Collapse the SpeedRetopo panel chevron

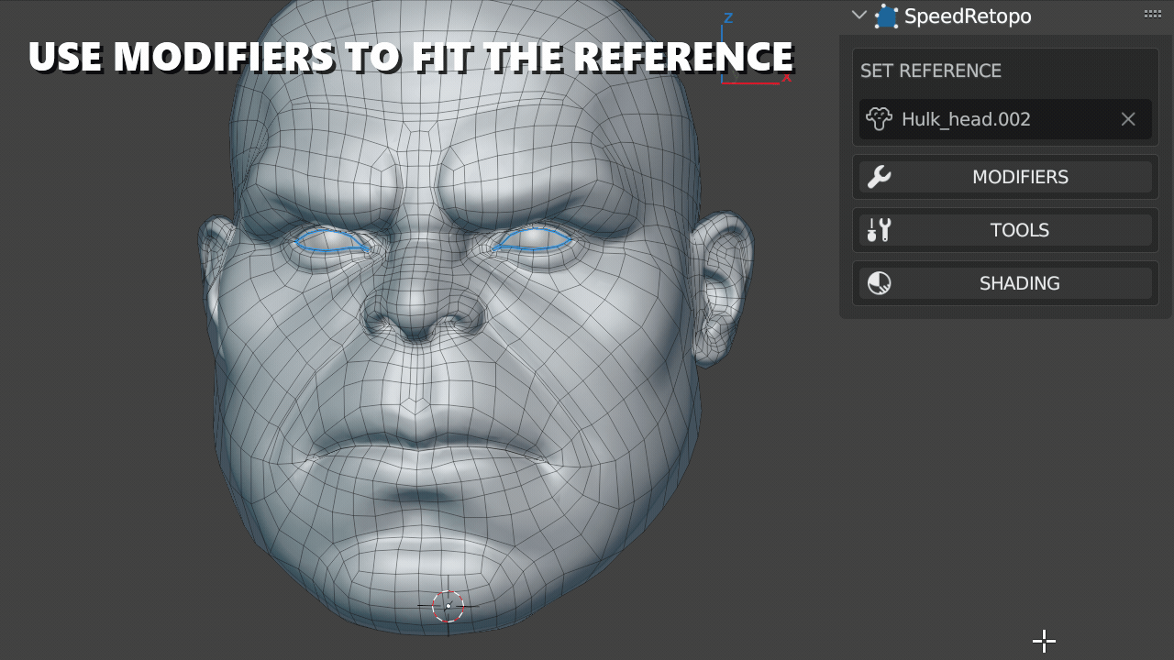pyautogui.click(x=858, y=16)
